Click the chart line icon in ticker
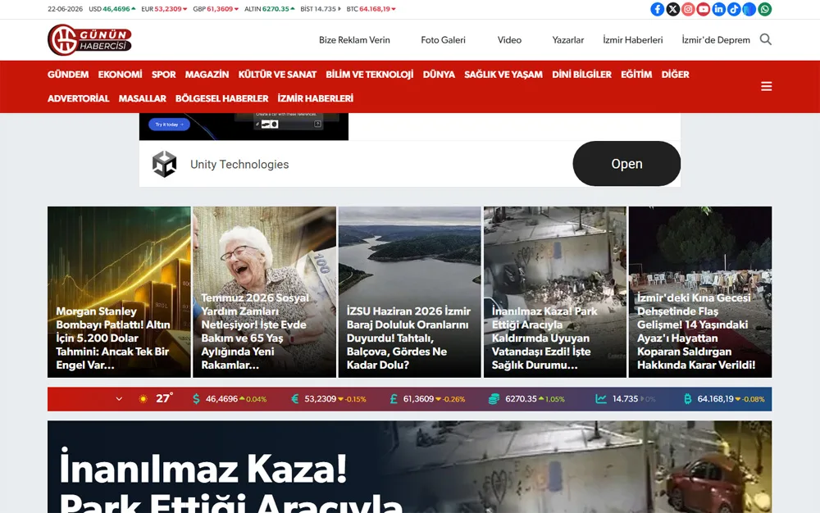820x513 pixels. tap(601, 399)
